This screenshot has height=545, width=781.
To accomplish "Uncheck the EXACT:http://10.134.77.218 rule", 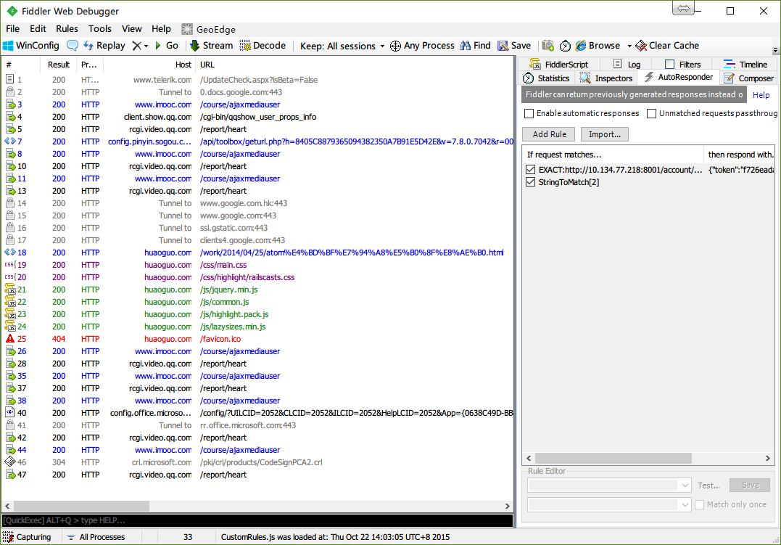I will [531, 170].
